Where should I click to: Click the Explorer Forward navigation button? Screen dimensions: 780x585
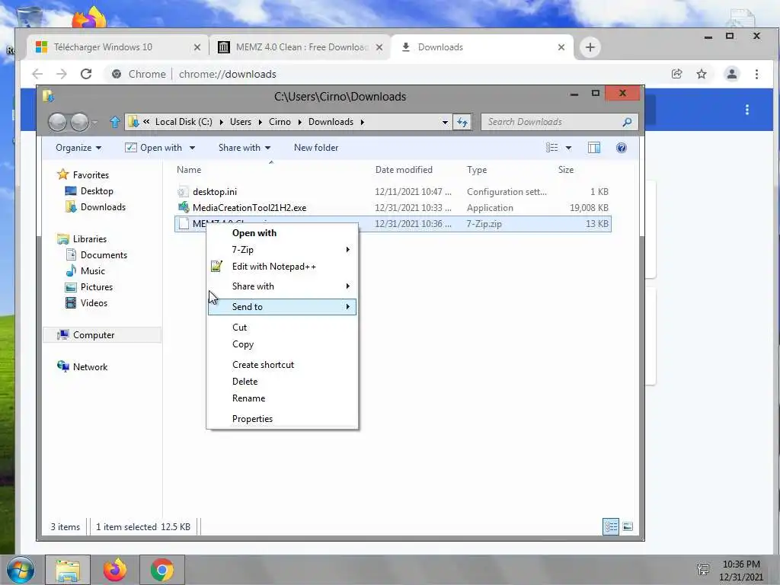79,122
